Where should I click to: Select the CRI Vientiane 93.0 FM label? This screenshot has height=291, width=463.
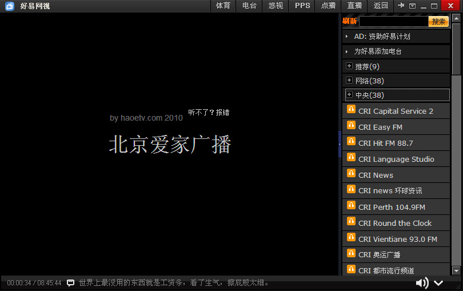pos(398,239)
